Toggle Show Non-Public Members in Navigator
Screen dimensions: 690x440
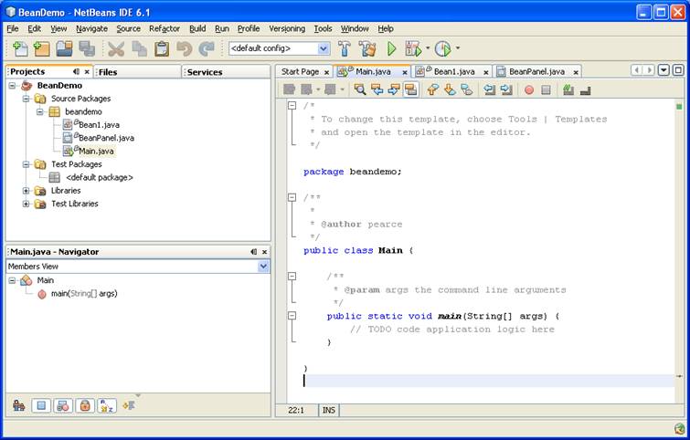tap(85, 405)
